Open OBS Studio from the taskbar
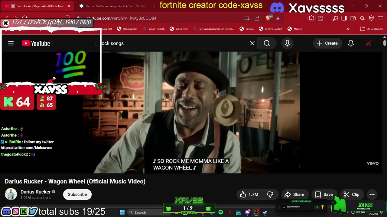 pyautogui.click(x=256, y=212)
